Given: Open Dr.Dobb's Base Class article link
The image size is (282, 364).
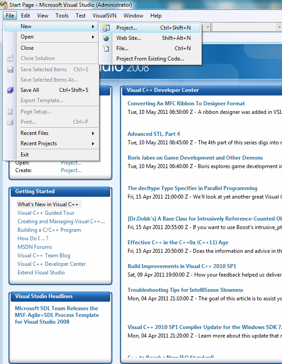Looking at the screenshot, I should (x=205, y=219).
